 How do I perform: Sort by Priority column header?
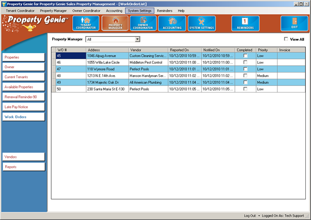(266, 50)
